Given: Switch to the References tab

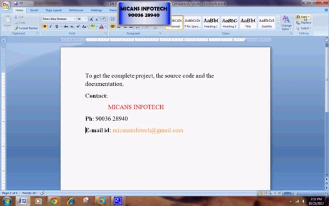Looking at the screenshot, I should click(x=76, y=10).
